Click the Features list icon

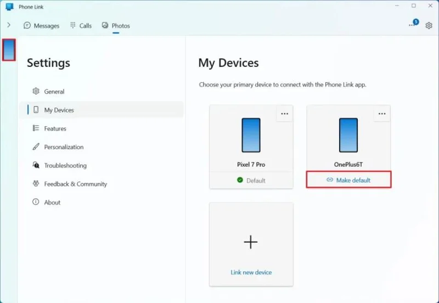point(36,128)
